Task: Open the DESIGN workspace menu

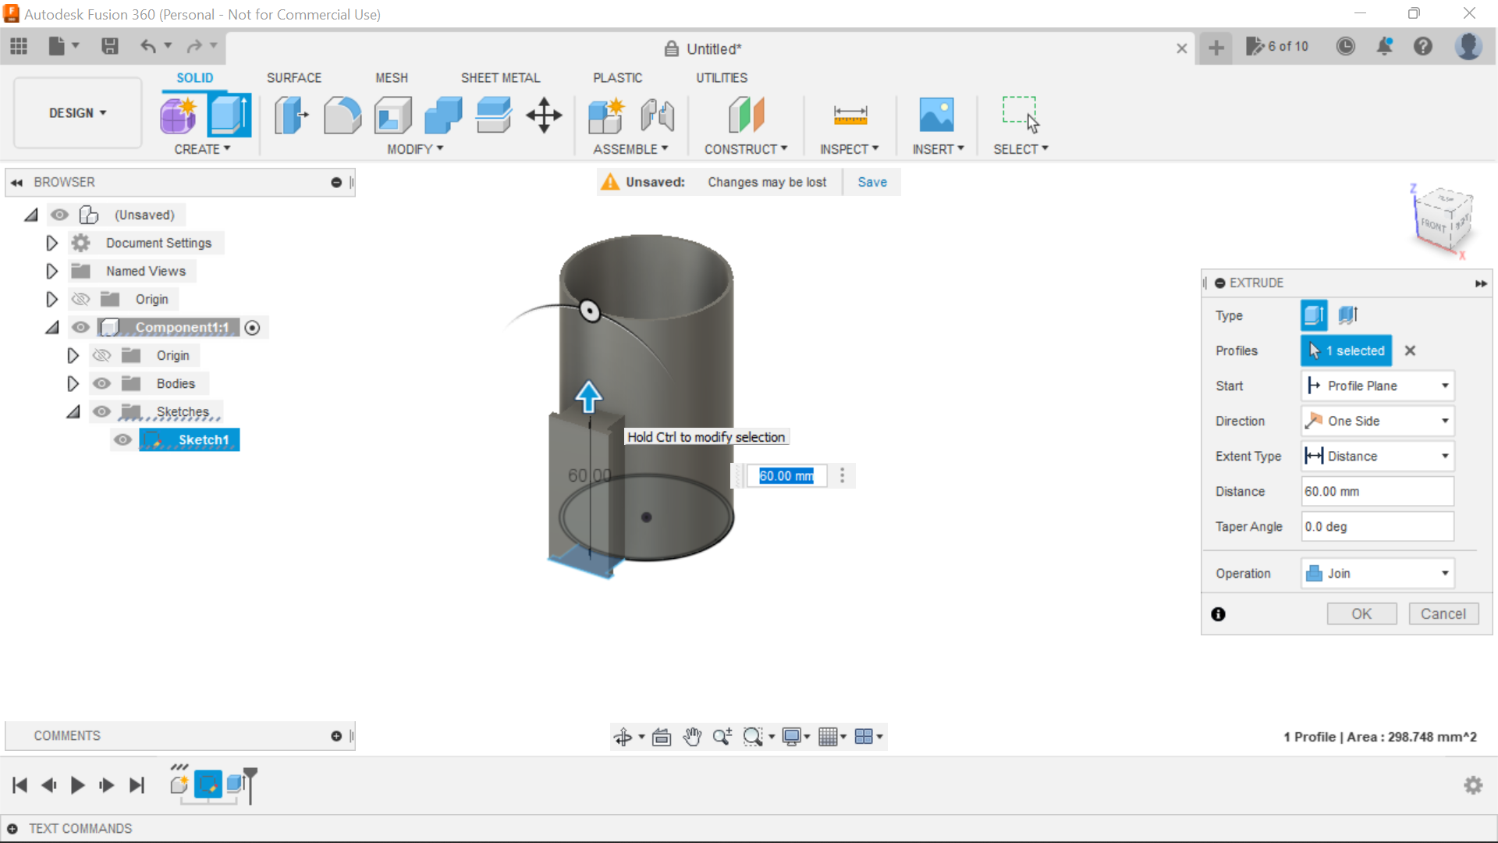Action: tap(76, 112)
